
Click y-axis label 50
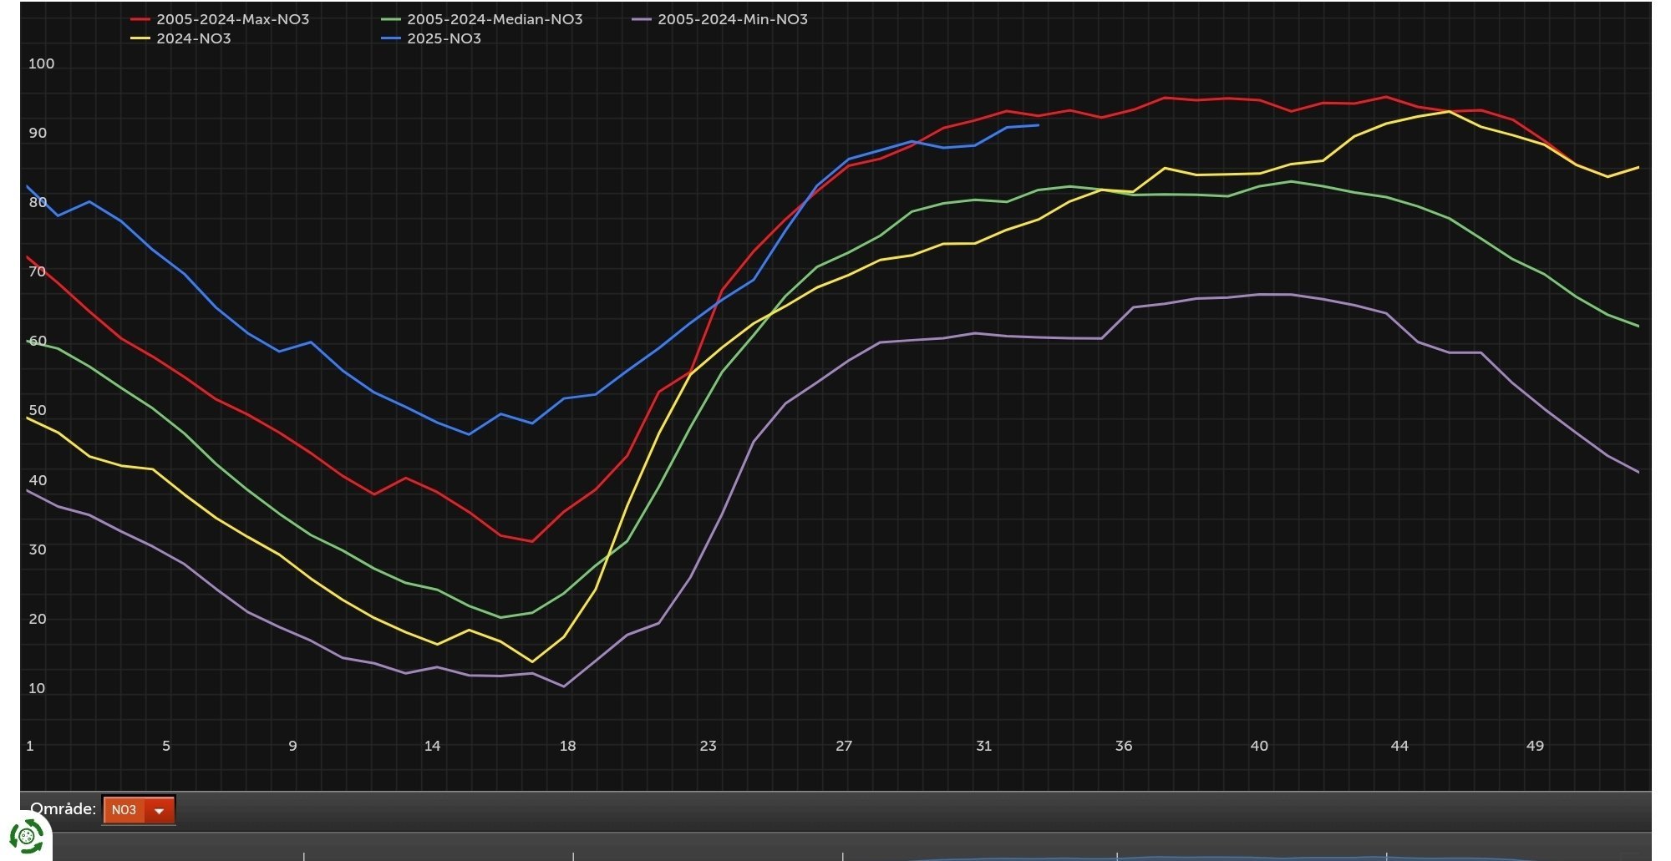point(38,410)
